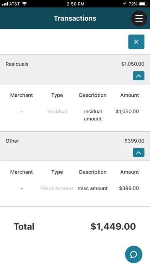
Task: Click the Description column header under Residuals
Action: point(93,95)
